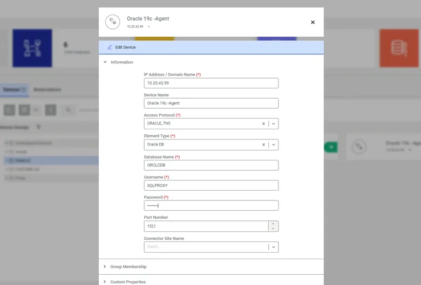Click the Oracle device icon in dialog header

[x=112, y=22]
